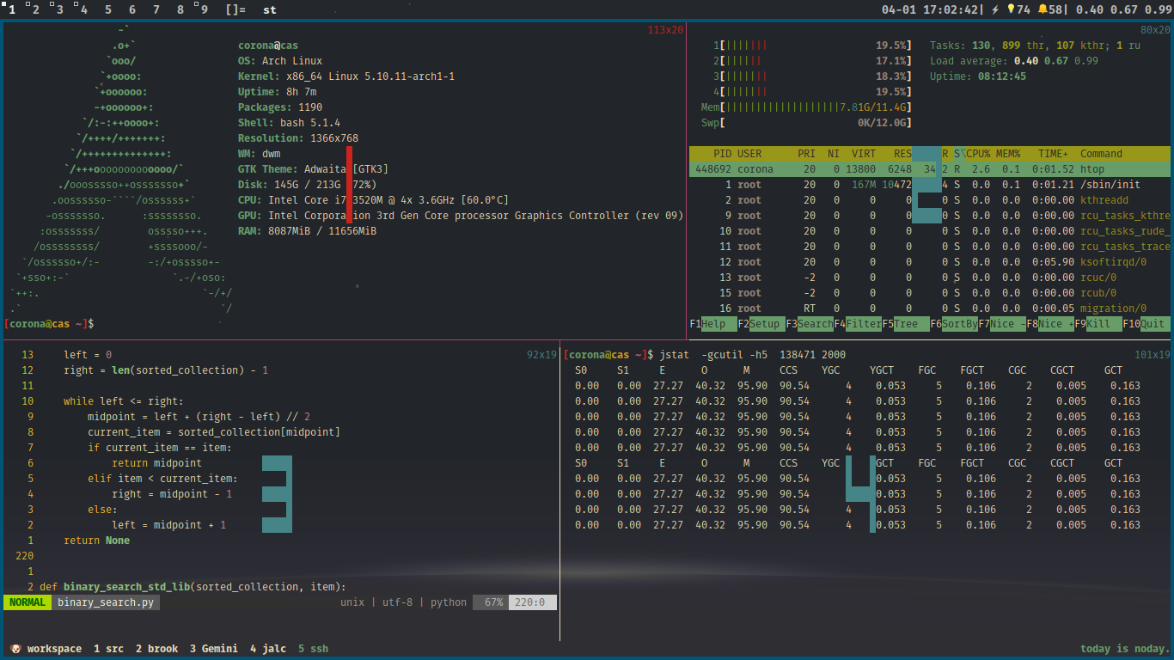Click the bell notification icon in status bar
The height and width of the screenshot is (660, 1174).
[x=1043, y=9]
